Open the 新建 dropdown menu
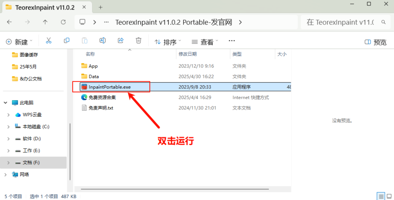Image resolution: width=394 pixels, height=200 pixels. click(19, 42)
